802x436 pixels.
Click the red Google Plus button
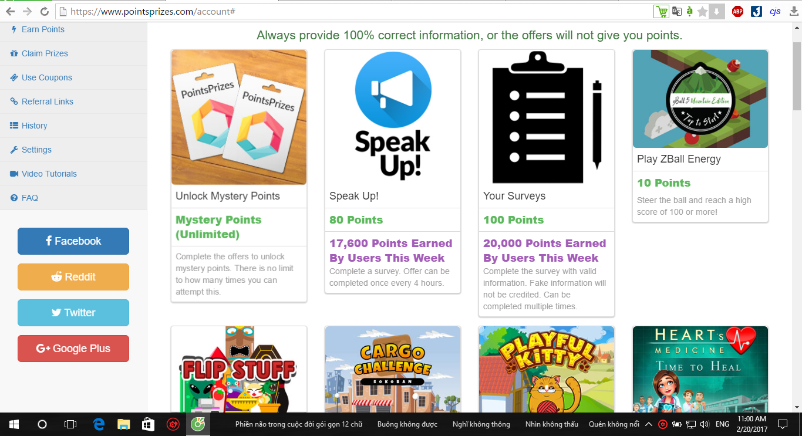73,349
